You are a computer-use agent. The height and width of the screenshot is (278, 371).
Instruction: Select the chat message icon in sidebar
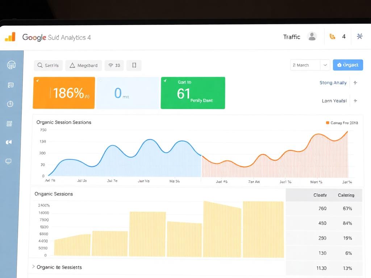point(11,85)
